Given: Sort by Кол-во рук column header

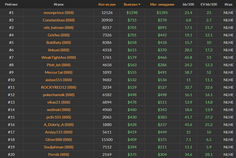Looking at the screenshot, I should pos(107,4).
